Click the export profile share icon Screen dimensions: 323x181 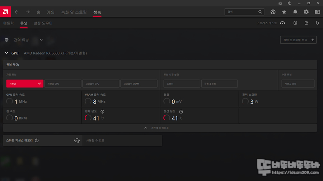(x=306, y=23)
